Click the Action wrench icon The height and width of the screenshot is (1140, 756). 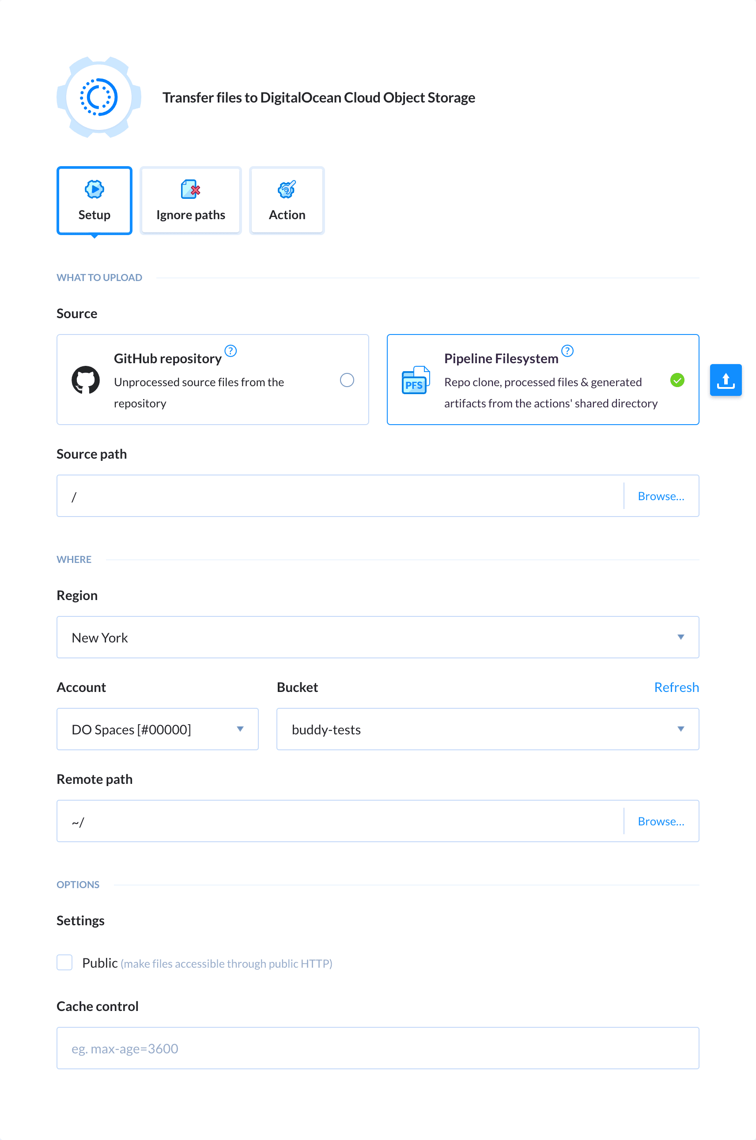(287, 189)
